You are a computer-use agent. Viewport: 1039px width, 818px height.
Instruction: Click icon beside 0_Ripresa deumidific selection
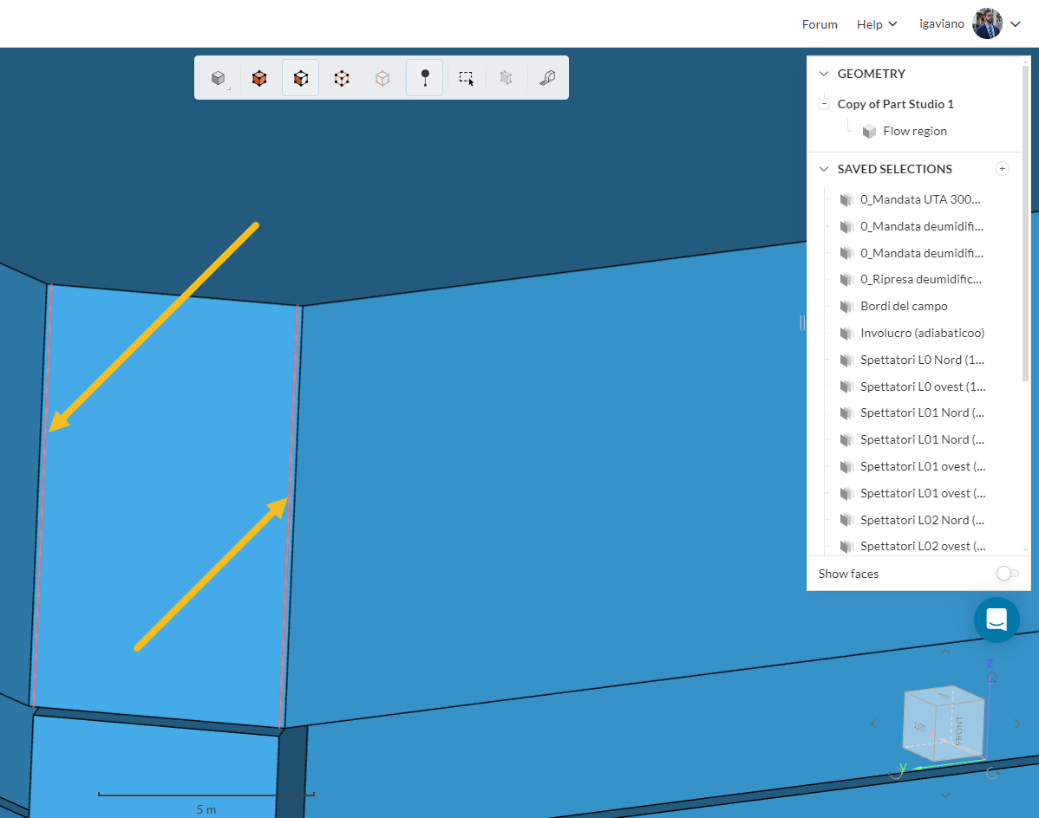(x=846, y=279)
